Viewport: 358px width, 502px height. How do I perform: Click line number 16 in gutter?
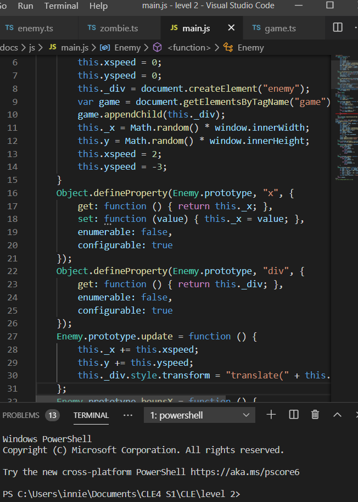pyautogui.click(x=12, y=193)
